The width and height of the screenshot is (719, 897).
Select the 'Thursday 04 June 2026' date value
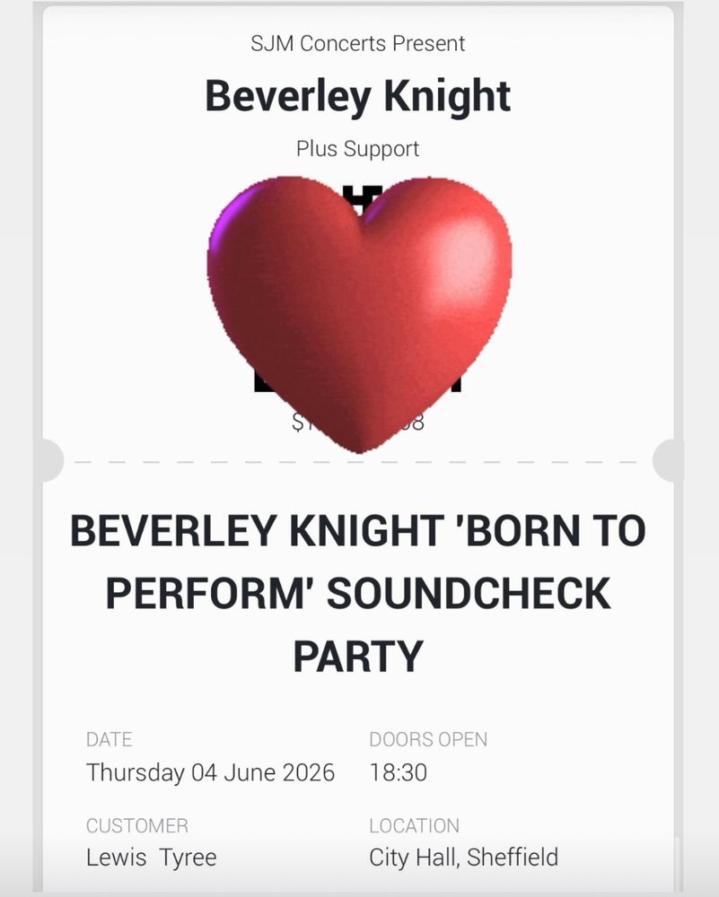[210, 772]
